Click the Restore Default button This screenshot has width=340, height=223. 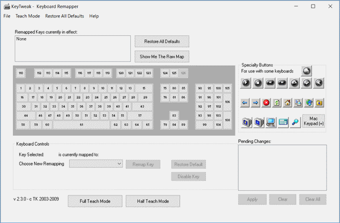coord(188,164)
